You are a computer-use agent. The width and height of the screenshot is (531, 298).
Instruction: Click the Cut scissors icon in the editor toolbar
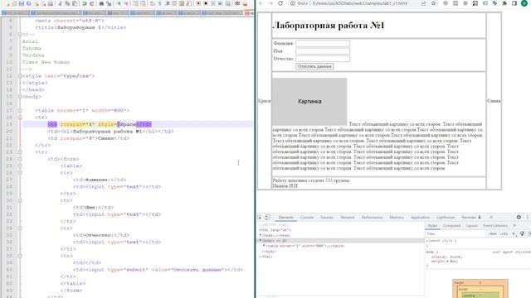tap(60, 3)
